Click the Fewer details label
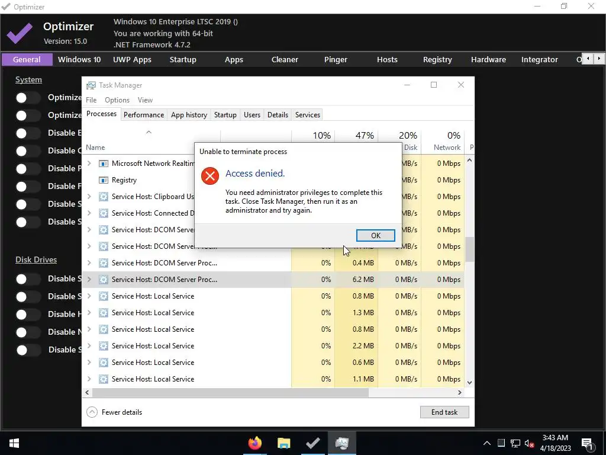 pyautogui.click(x=122, y=412)
